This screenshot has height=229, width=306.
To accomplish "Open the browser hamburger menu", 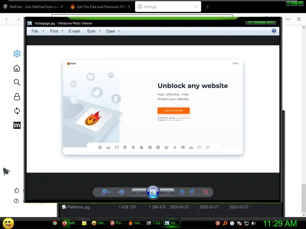I will click(x=299, y=19).
